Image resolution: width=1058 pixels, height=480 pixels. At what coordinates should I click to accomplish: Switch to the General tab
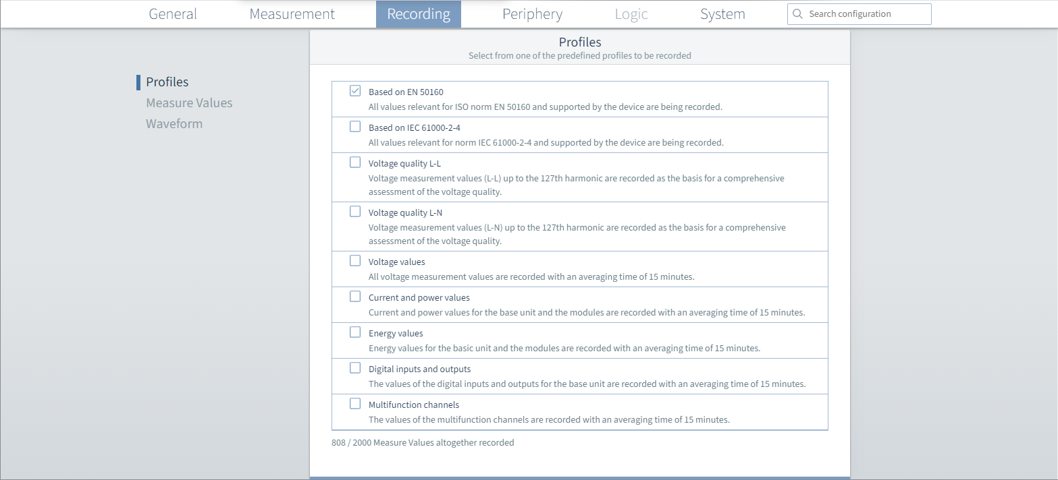(172, 13)
